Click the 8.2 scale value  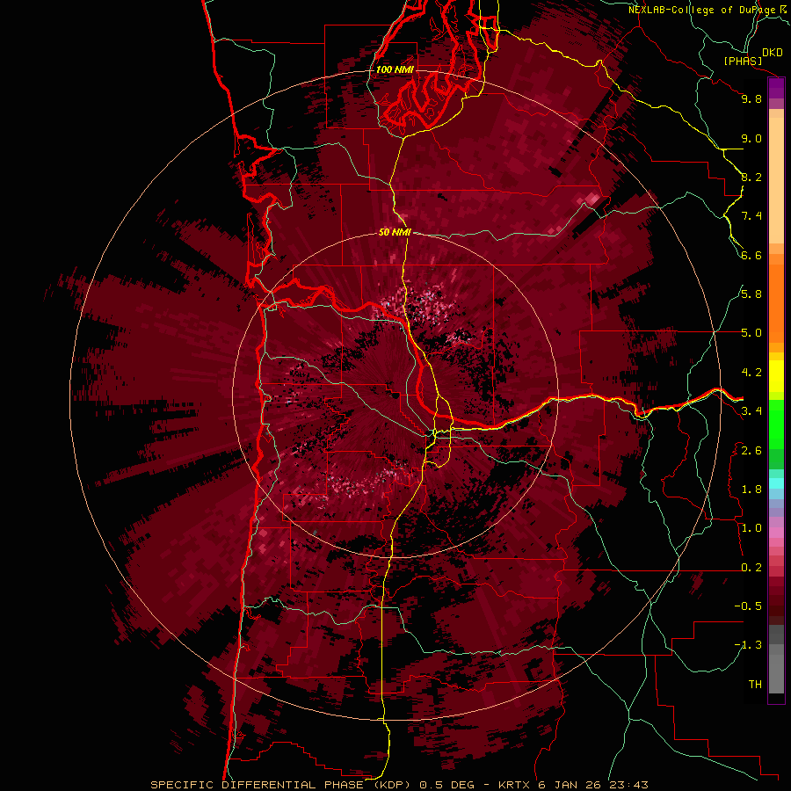751,177
